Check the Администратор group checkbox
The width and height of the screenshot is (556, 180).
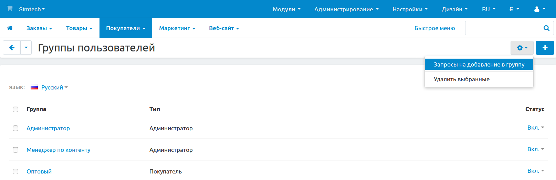coord(15,128)
